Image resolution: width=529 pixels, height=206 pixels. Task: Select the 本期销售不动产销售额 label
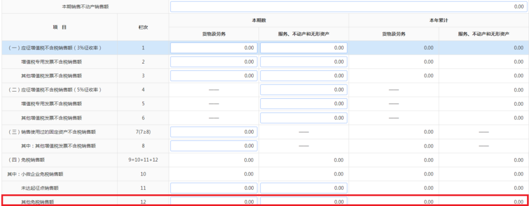pyautogui.click(x=85, y=6)
